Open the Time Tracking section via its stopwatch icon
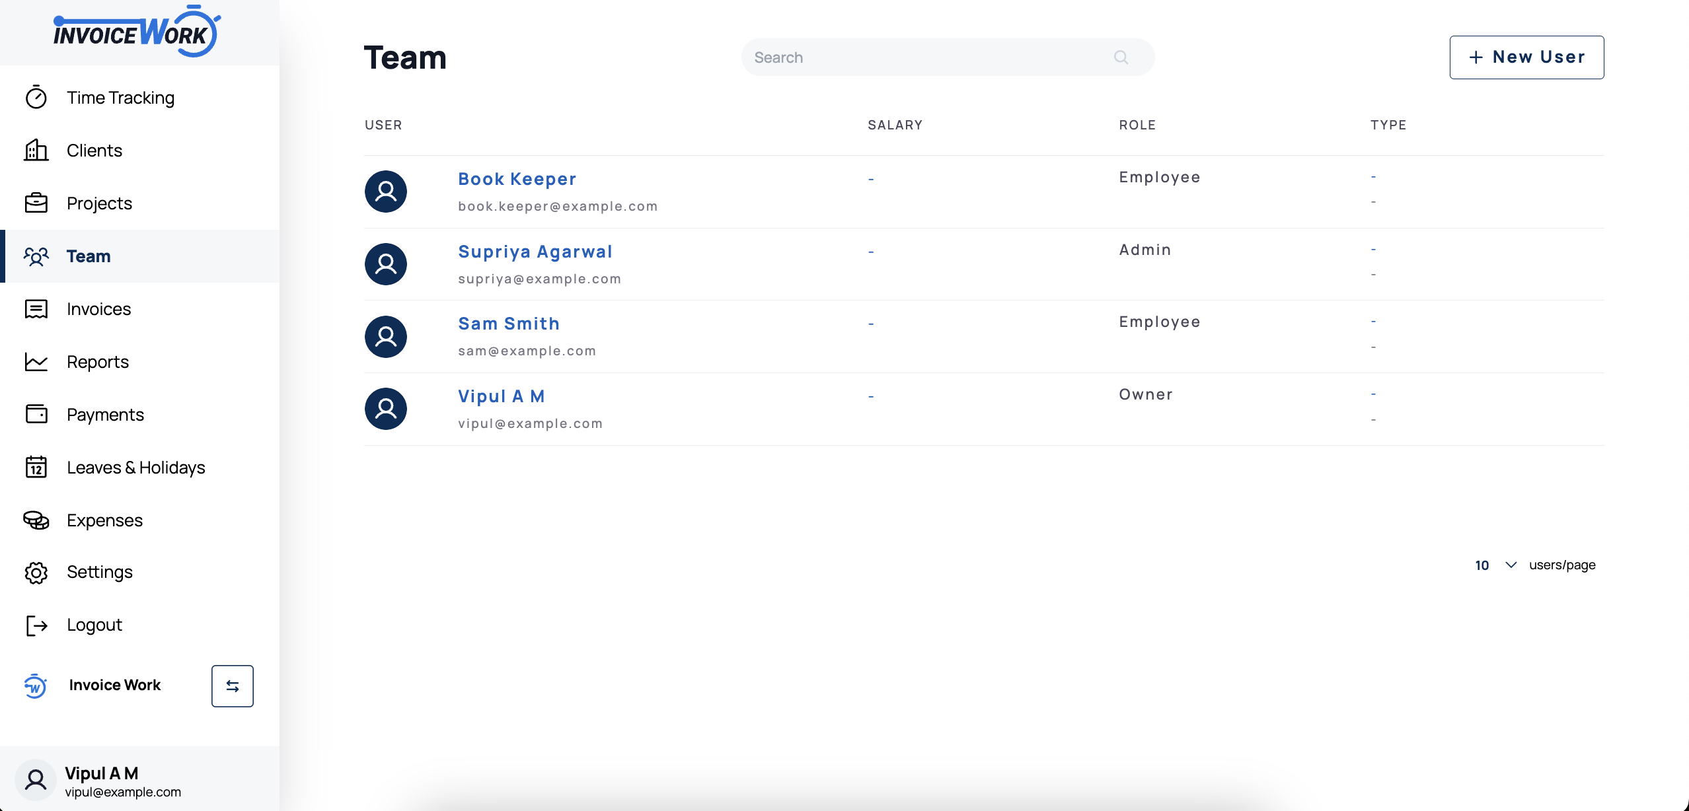 click(x=36, y=97)
